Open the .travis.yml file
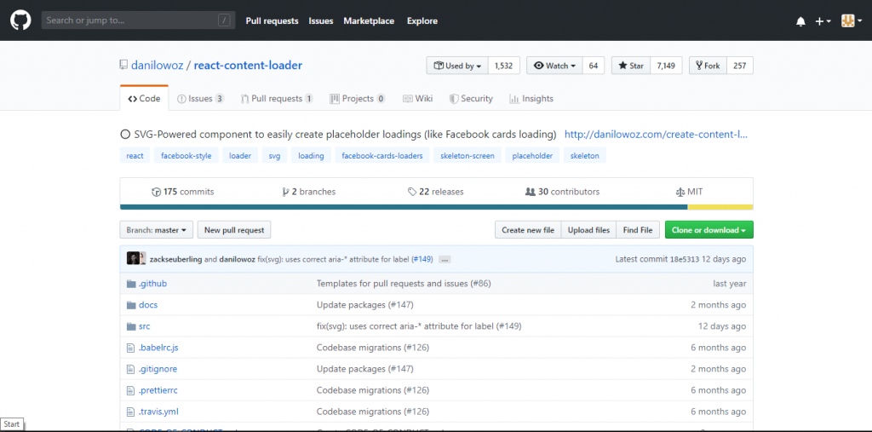 click(158, 412)
